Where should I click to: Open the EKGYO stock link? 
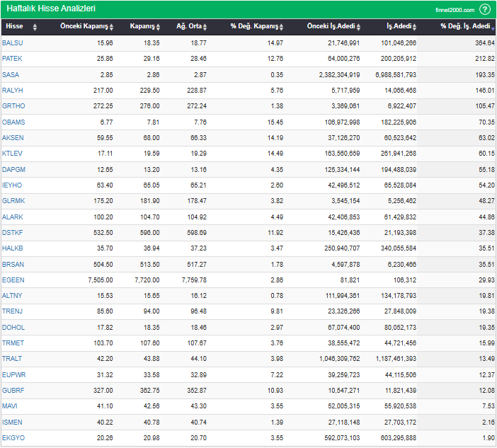13,438
